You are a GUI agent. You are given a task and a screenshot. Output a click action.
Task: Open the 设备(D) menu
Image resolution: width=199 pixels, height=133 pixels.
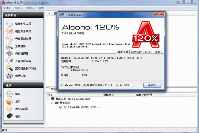[x=19, y=8]
